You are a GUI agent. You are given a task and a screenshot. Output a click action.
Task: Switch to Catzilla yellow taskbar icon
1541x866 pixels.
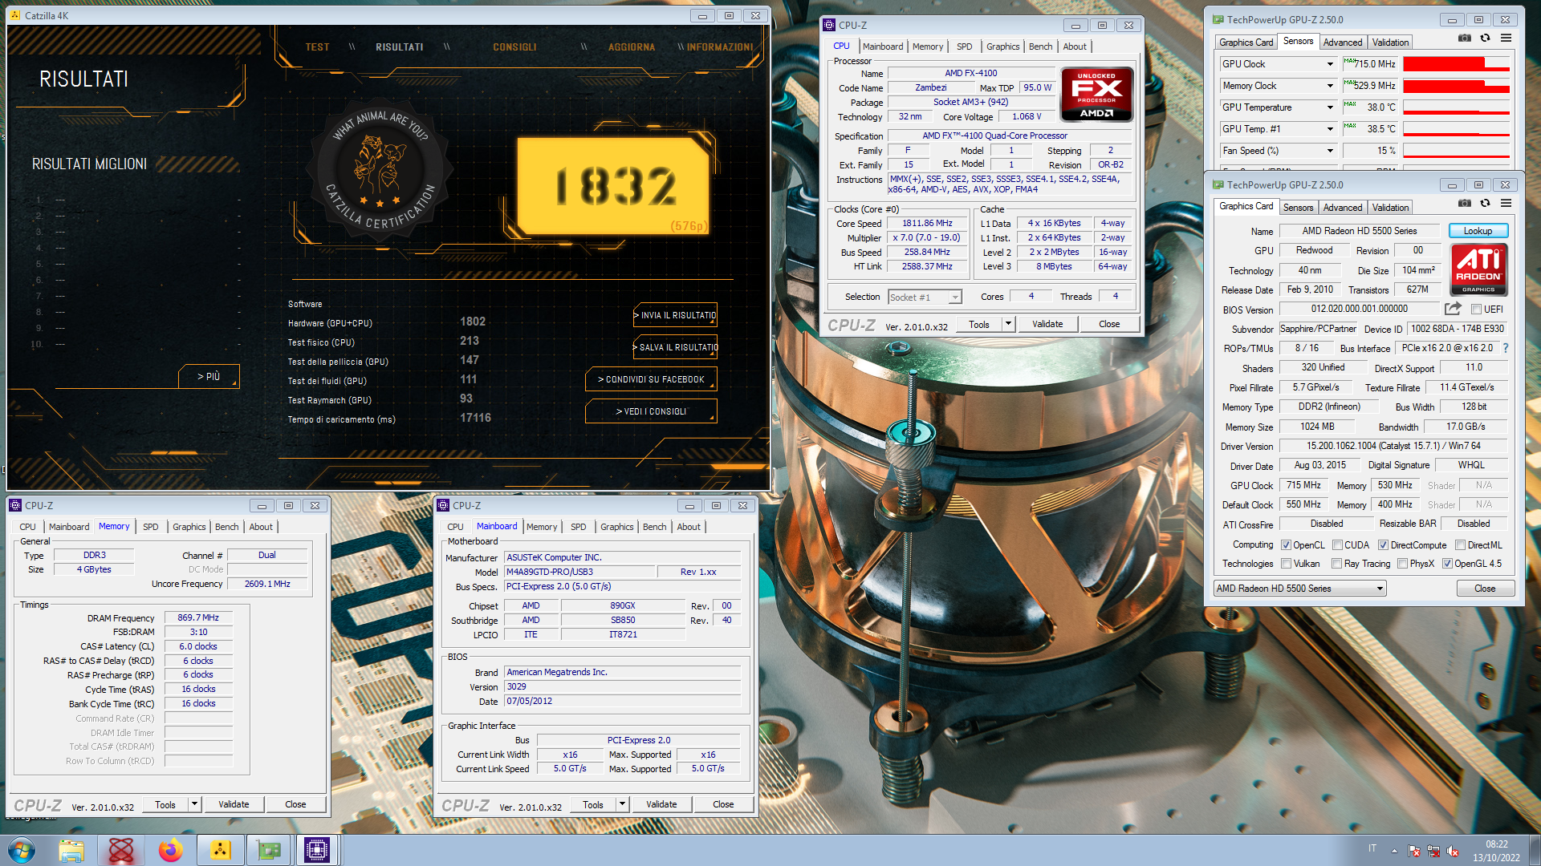[220, 850]
